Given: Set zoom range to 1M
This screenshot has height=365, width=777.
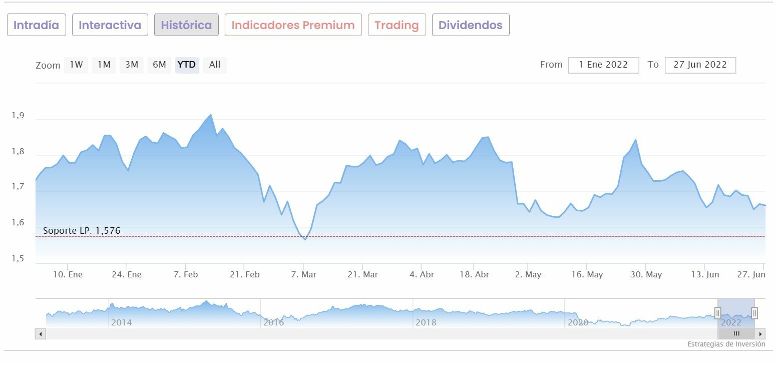Looking at the screenshot, I should point(104,65).
